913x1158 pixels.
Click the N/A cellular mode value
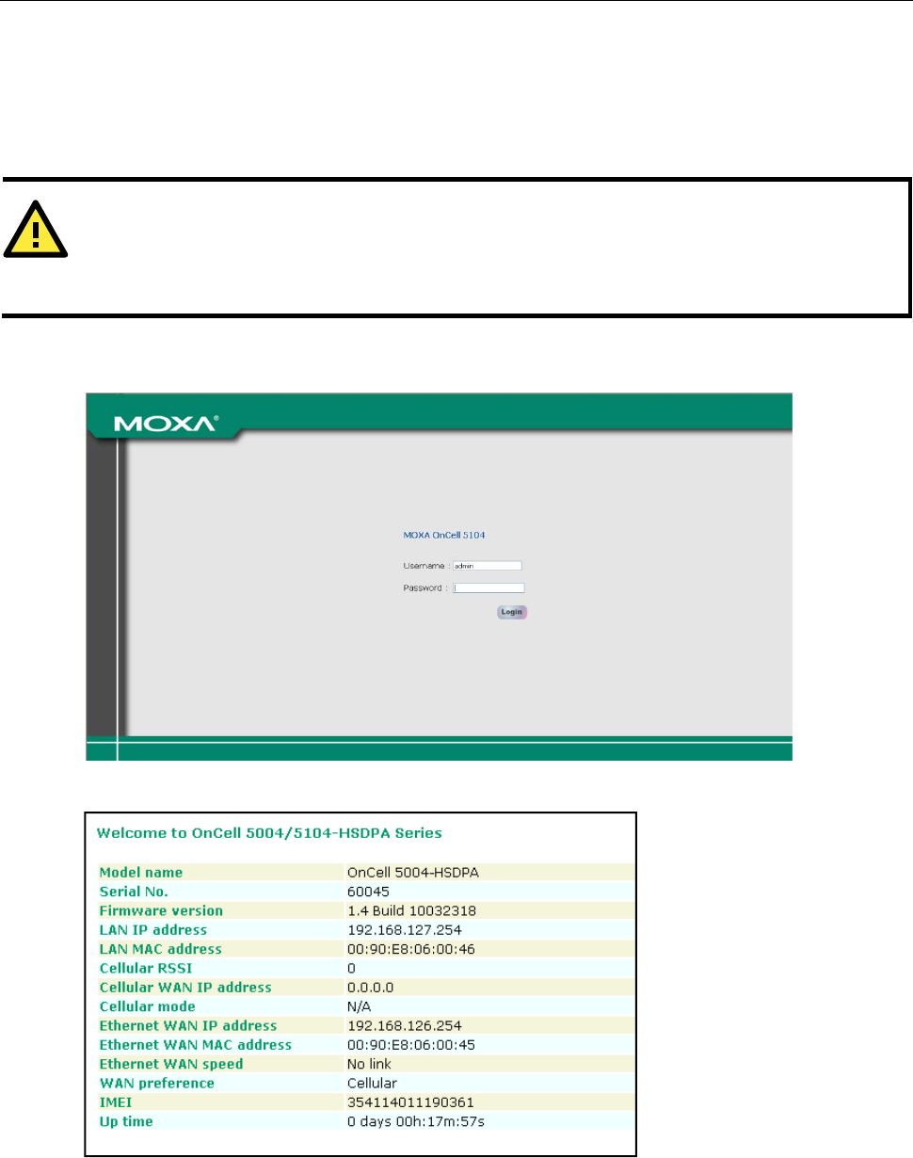click(x=359, y=1006)
